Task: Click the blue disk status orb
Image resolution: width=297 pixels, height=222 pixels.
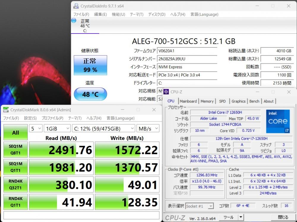Action: coord(74,20)
